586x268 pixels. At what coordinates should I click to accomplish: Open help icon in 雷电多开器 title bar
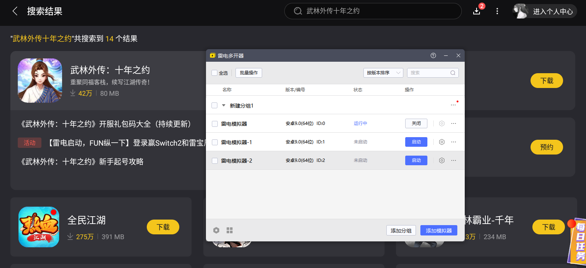[x=433, y=55]
